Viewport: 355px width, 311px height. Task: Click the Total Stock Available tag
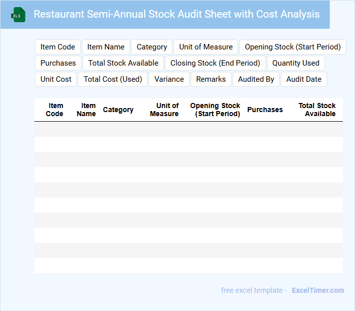point(123,63)
